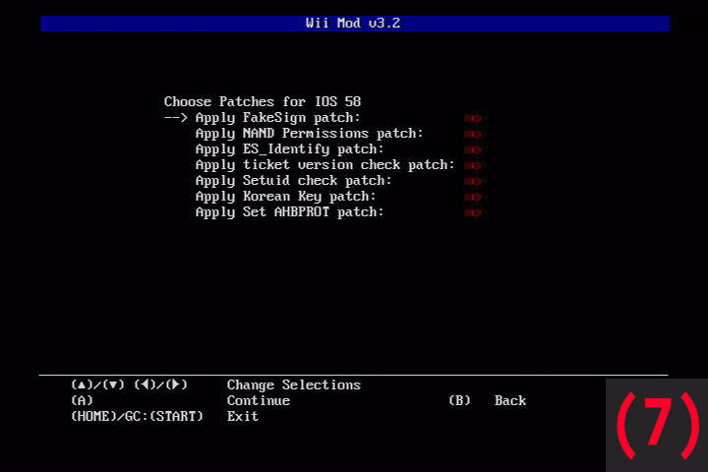Toggle the ticket version check patch value
The height and width of the screenshot is (472, 708).
click(473, 166)
